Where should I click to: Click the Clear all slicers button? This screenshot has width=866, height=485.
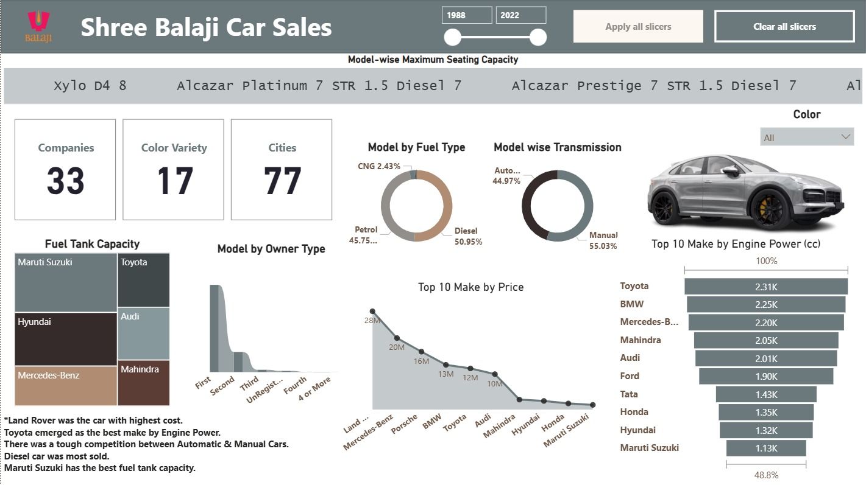784,26
